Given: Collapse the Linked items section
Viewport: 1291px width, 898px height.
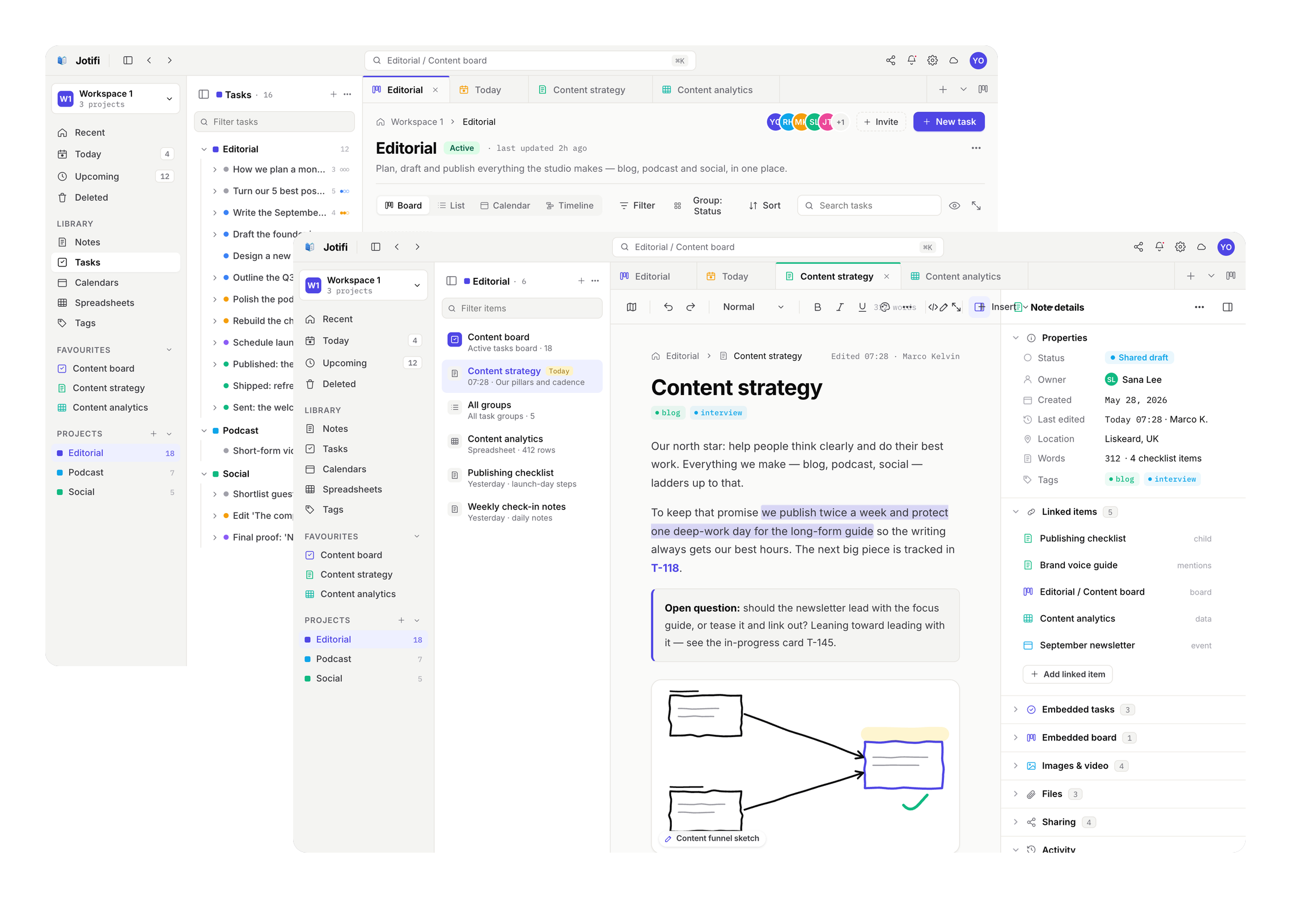Looking at the screenshot, I should pyautogui.click(x=1015, y=512).
